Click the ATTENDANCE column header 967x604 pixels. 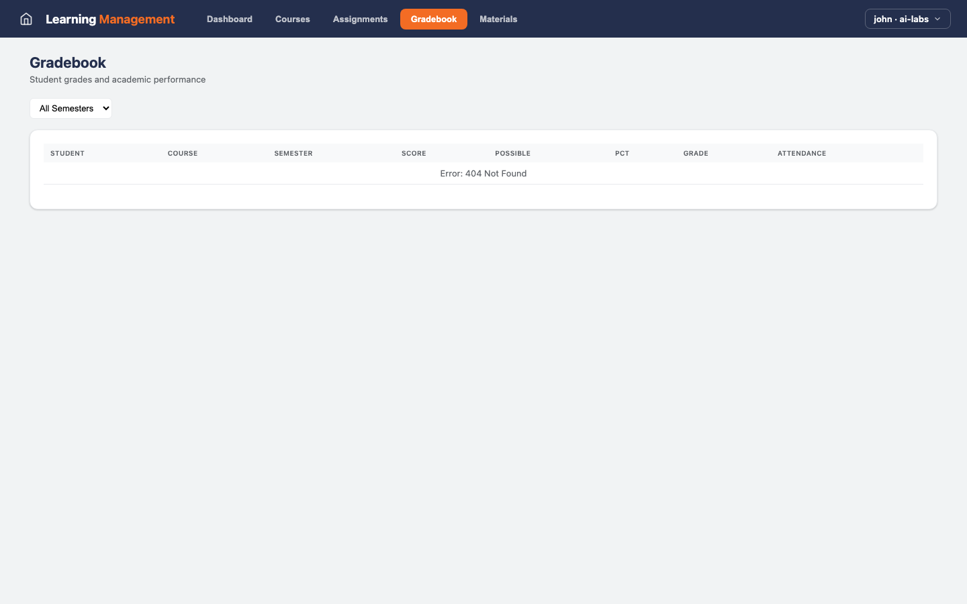coord(802,153)
